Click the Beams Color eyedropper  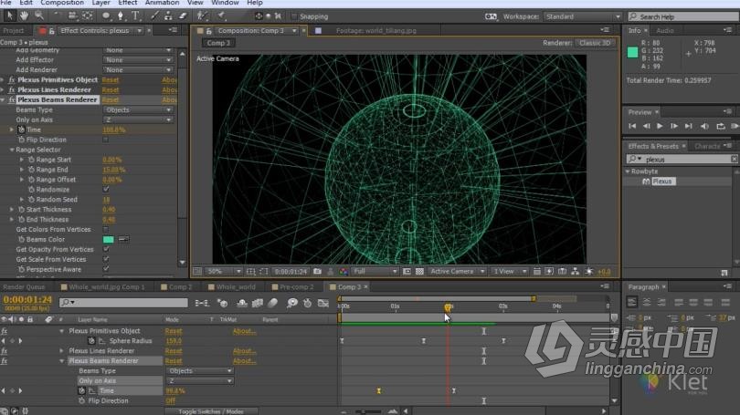tap(123, 239)
